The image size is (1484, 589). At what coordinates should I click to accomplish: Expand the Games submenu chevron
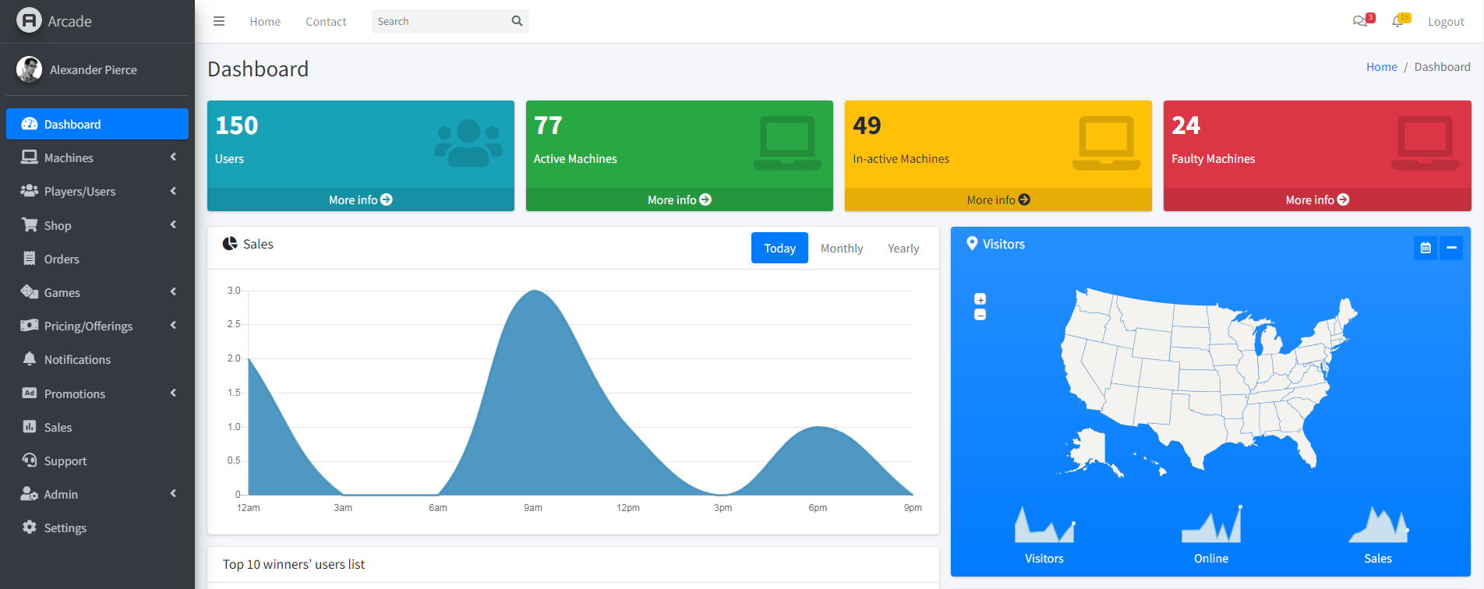(x=173, y=292)
